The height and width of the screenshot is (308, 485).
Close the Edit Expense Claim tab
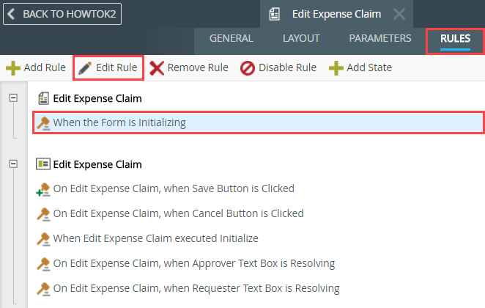[x=399, y=14]
